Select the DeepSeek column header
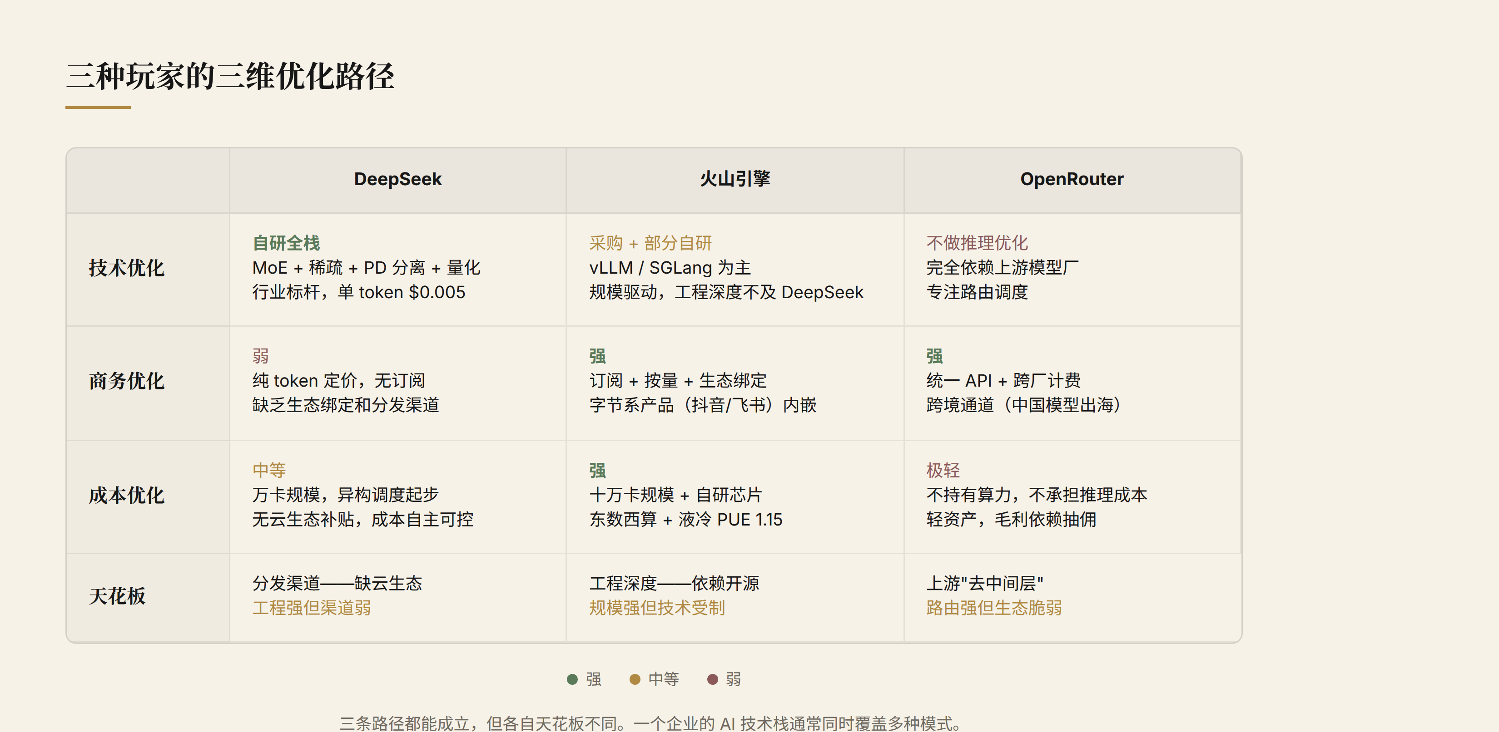This screenshot has height=732, width=1499. coord(397,179)
